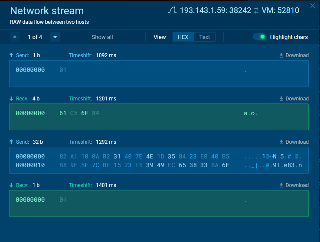
Task: Click the 1 of 4 stream counter
Action: click(35, 37)
